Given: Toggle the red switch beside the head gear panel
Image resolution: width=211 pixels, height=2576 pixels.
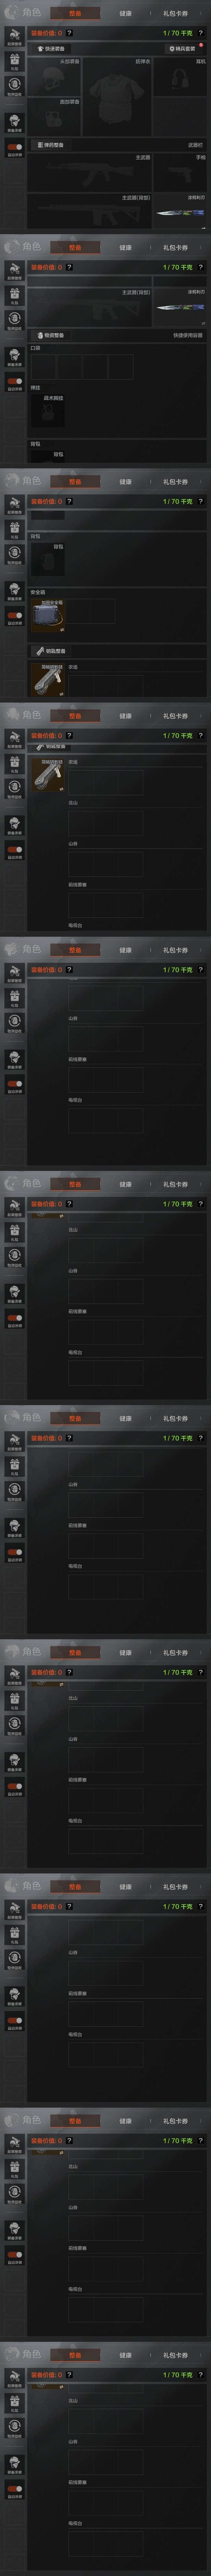Looking at the screenshot, I should (14, 147).
